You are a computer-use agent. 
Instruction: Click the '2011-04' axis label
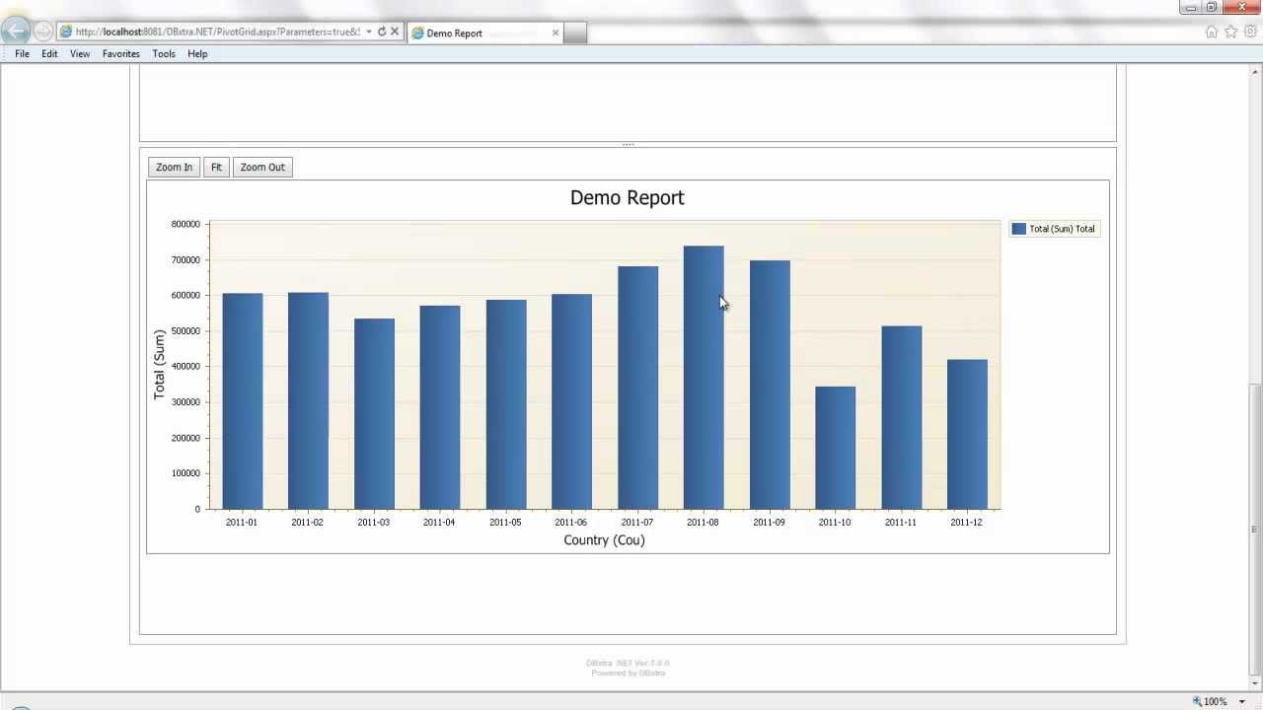click(439, 523)
